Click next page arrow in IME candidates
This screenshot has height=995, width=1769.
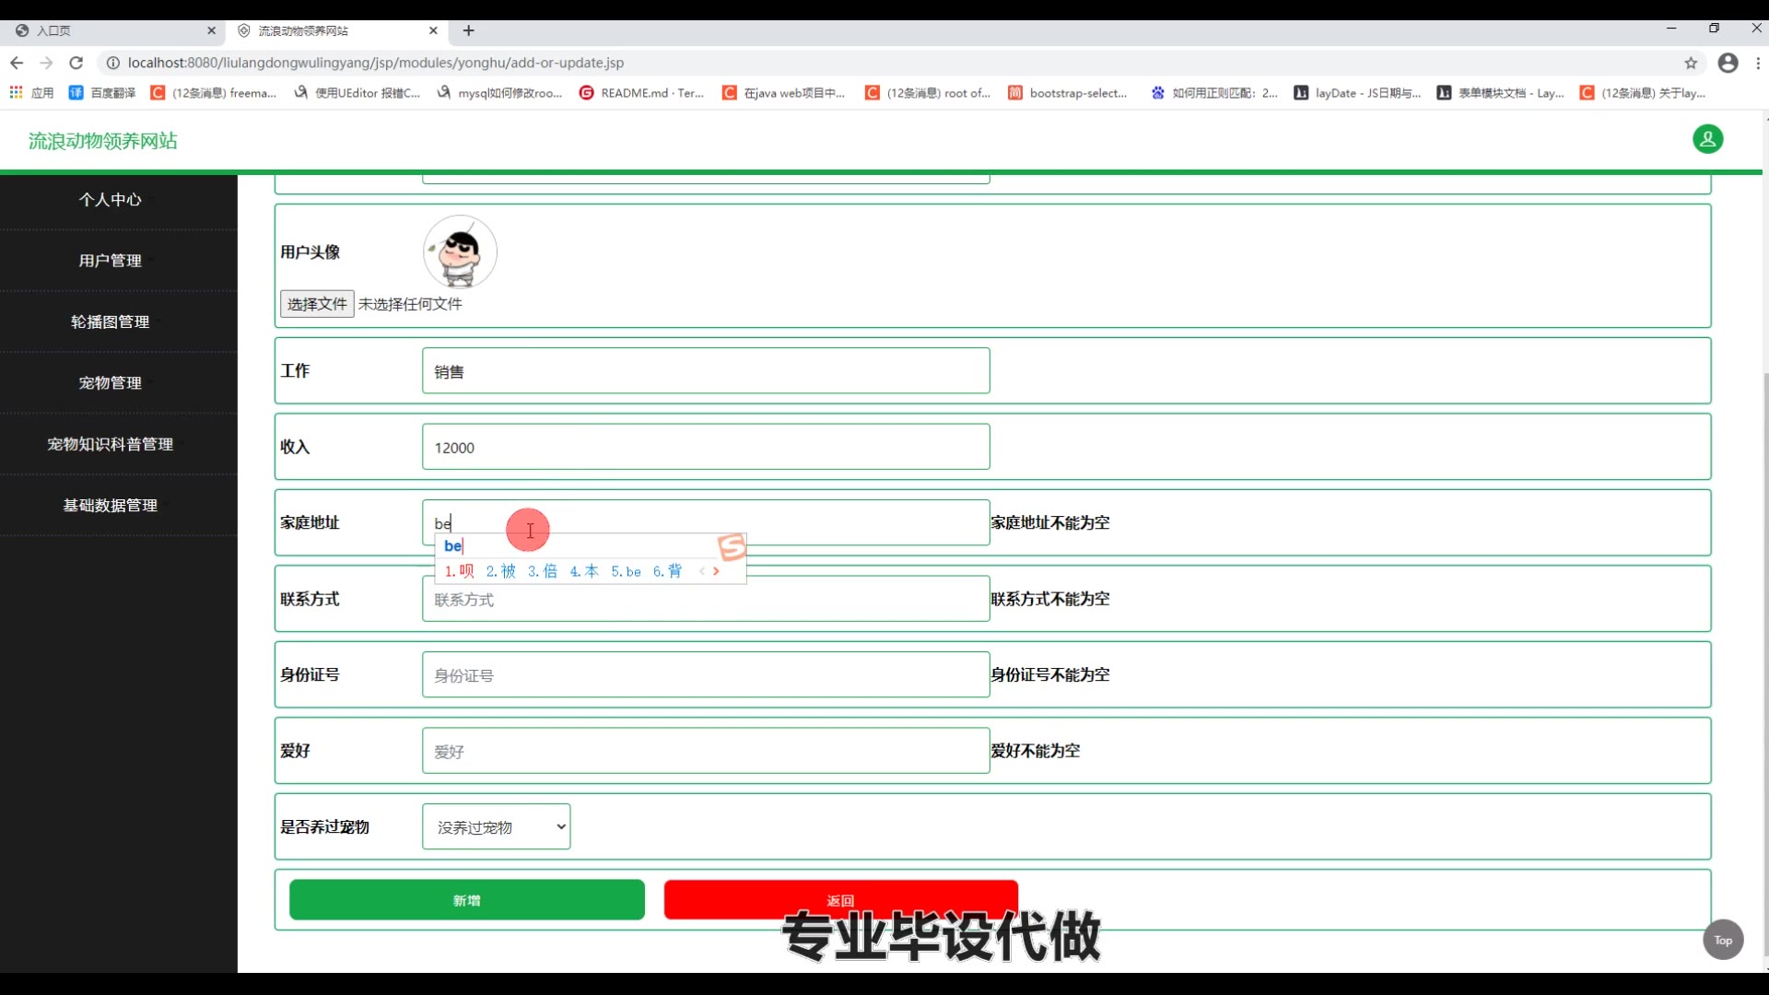[716, 571]
